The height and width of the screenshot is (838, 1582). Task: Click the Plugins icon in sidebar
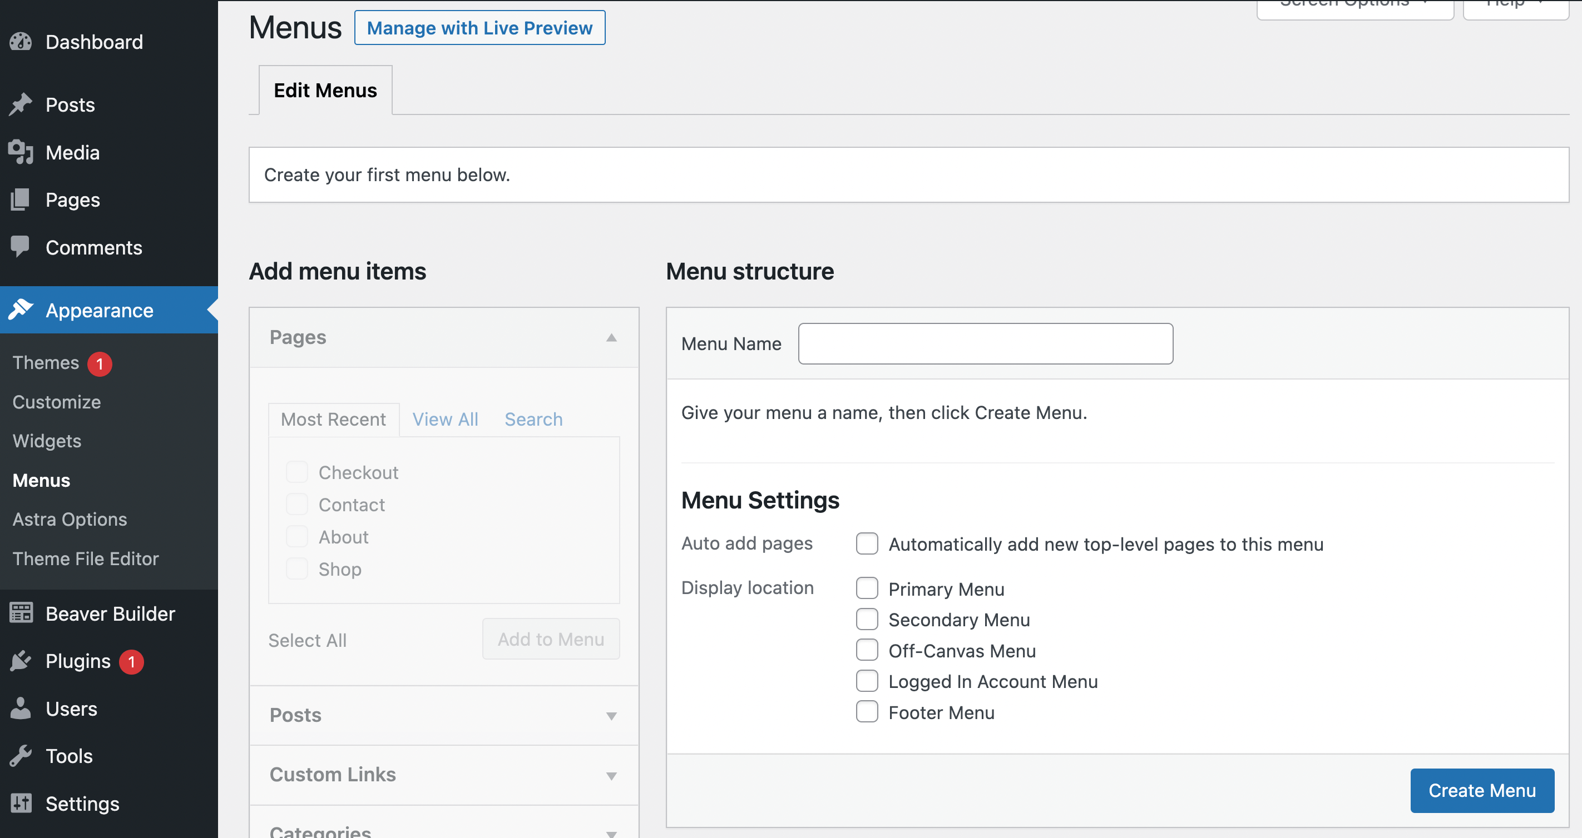click(x=22, y=660)
